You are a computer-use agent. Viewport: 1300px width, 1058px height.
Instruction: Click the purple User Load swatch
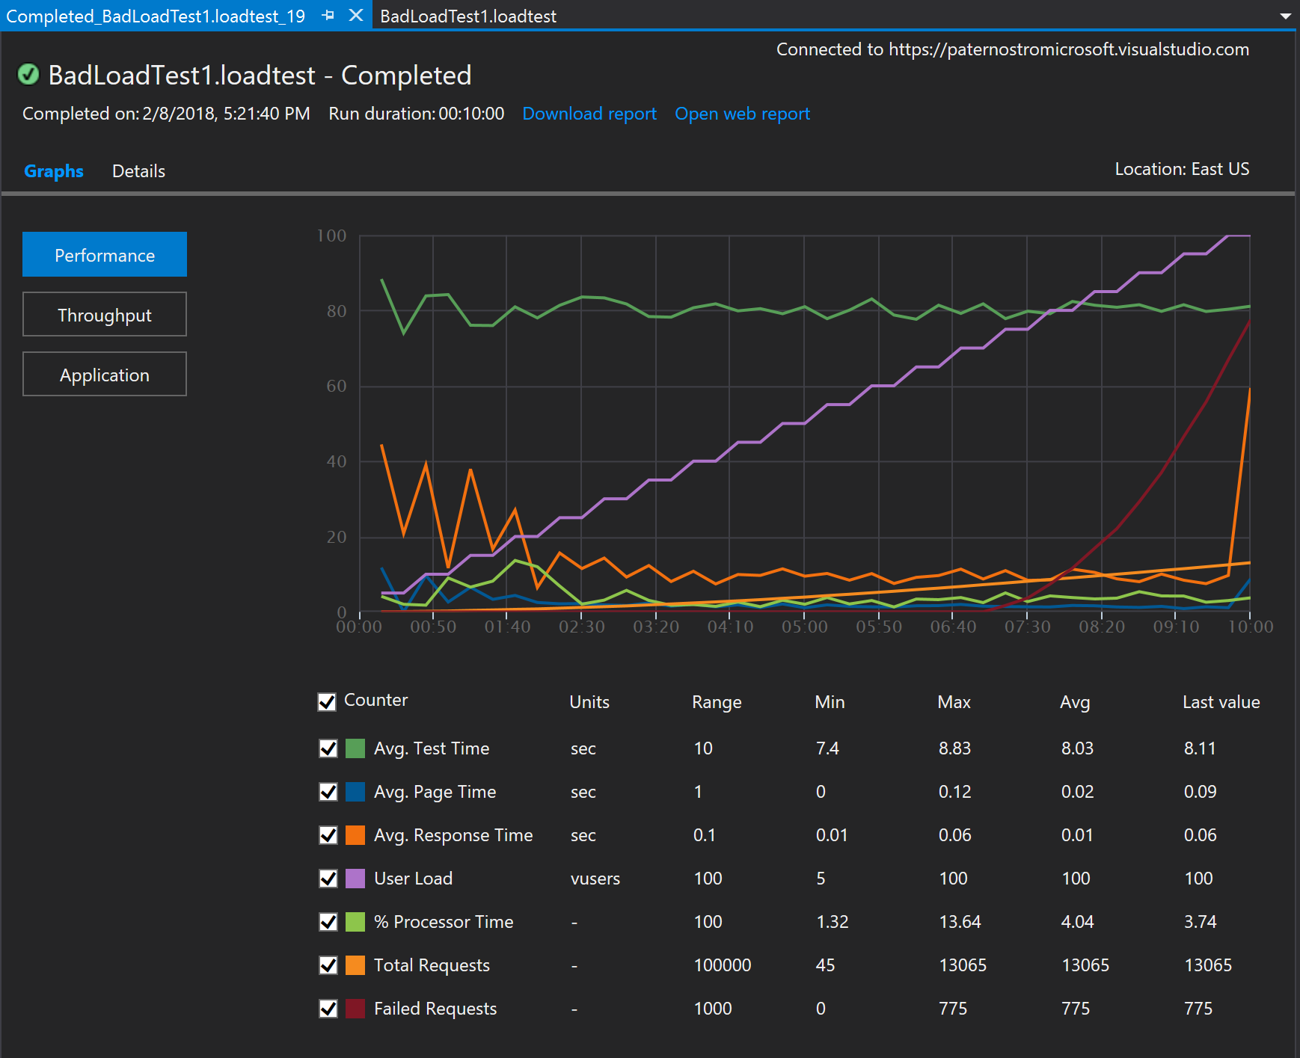(x=355, y=879)
